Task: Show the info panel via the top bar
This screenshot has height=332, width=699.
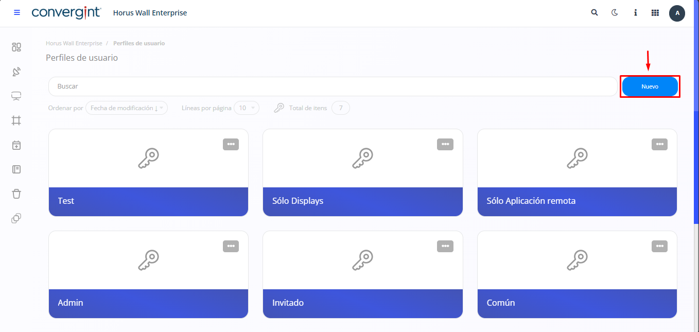Action: coord(635,13)
